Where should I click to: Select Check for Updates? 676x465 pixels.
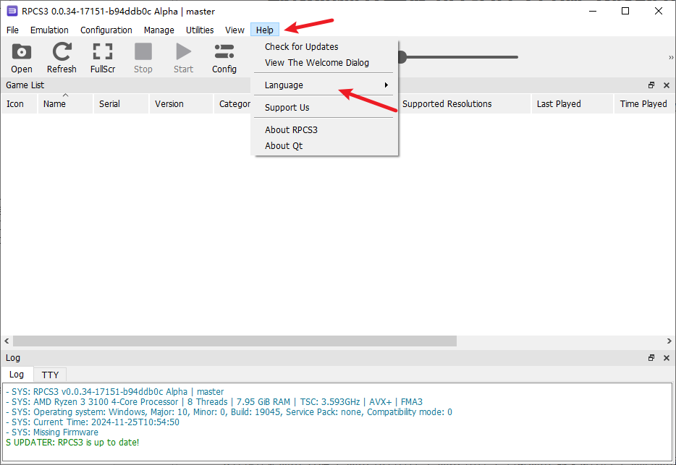pos(301,47)
